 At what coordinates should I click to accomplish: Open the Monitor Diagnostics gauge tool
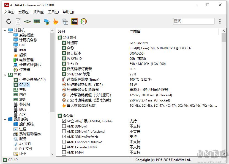click(83, 21)
